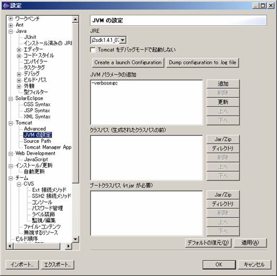This screenshot has height=276, width=277.
Task: Click inside the ブートクラスパス list box
Action: (146, 213)
